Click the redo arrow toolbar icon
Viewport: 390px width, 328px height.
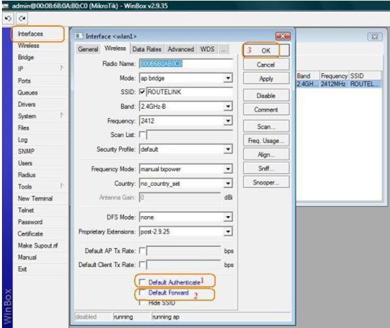[x=22, y=18]
